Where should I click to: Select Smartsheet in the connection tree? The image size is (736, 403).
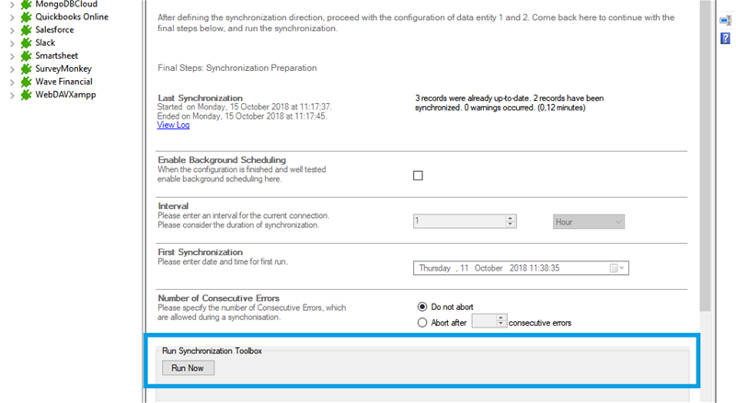61,55
